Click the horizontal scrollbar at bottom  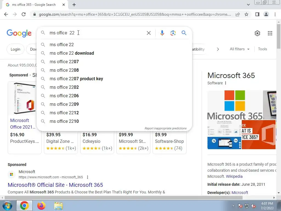coord(123,198)
